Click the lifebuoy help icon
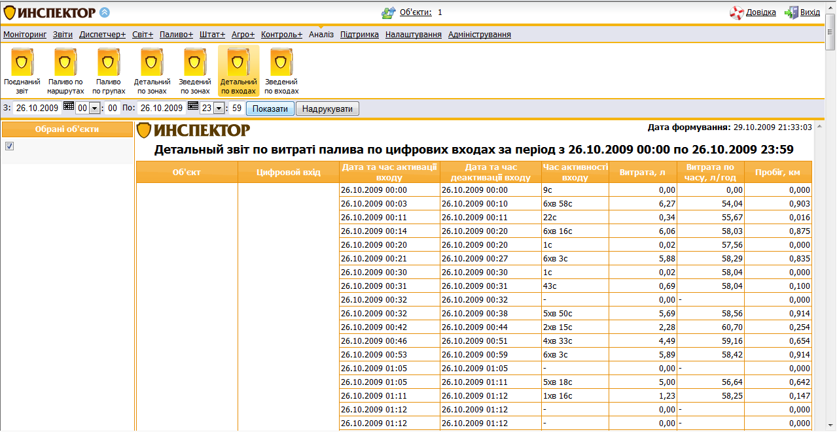 [x=736, y=12]
